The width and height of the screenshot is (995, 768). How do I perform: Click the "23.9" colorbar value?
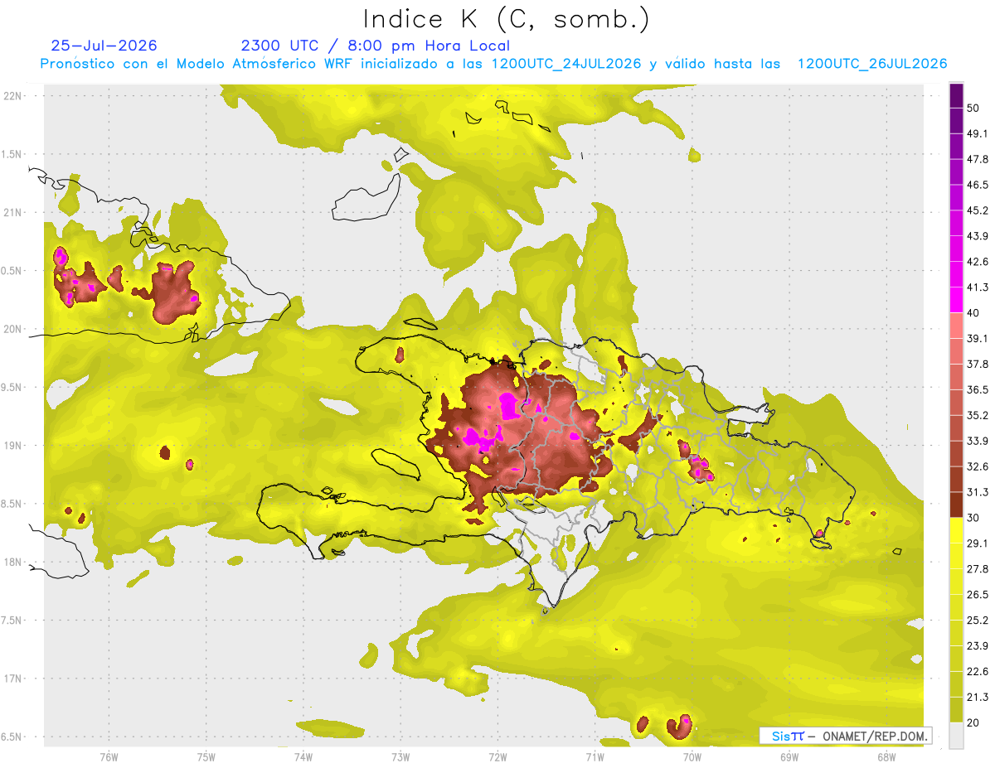(x=978, y=646)
